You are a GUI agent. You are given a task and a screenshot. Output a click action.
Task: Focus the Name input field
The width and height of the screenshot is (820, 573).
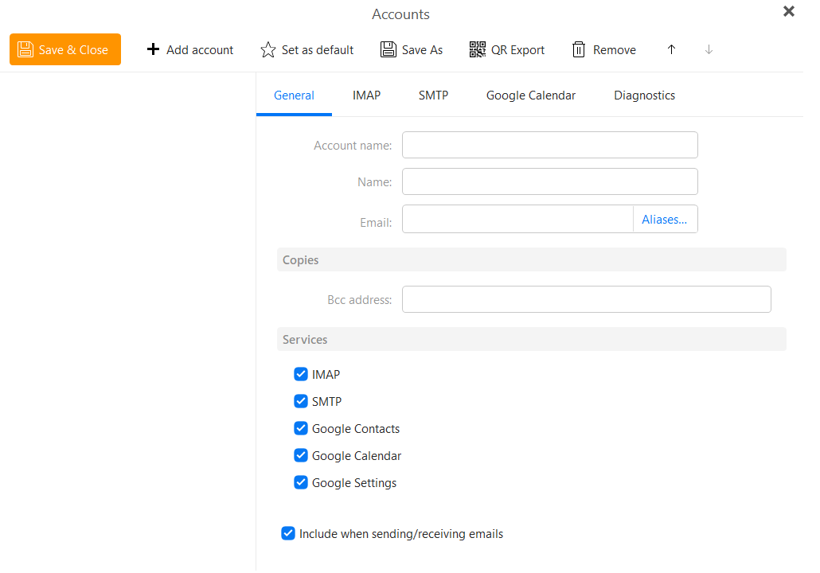tap(549, 181)
